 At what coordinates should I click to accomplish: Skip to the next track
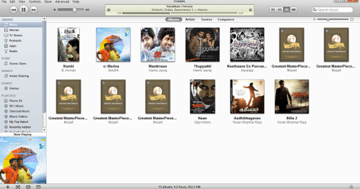click(x=33, y=10)
